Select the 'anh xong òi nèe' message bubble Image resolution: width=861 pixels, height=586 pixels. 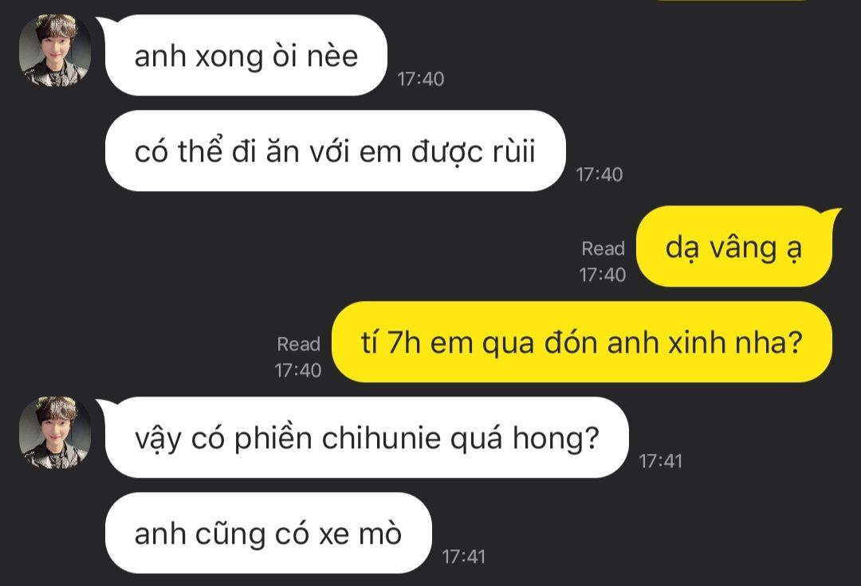(x=246, y=56)
